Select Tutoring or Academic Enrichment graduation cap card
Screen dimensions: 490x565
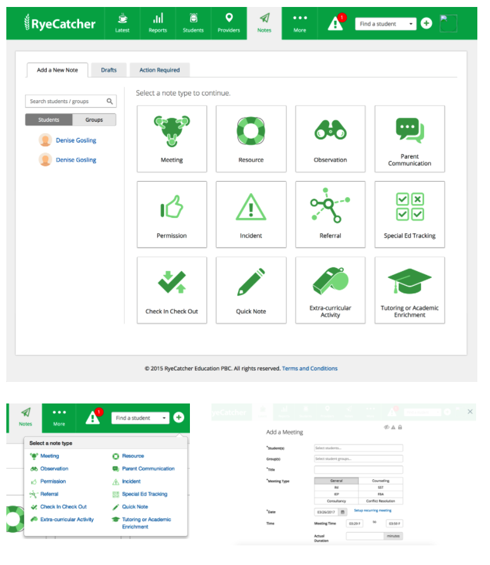(410, 290)
